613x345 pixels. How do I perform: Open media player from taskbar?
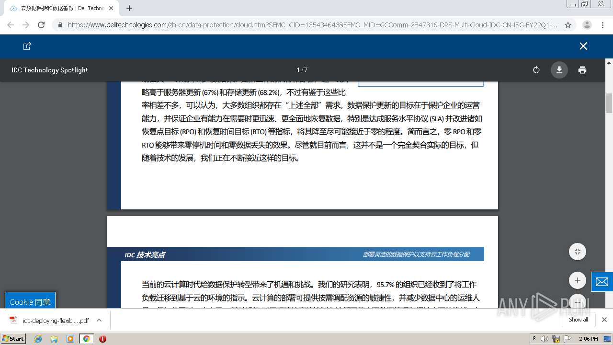(70, 339)
